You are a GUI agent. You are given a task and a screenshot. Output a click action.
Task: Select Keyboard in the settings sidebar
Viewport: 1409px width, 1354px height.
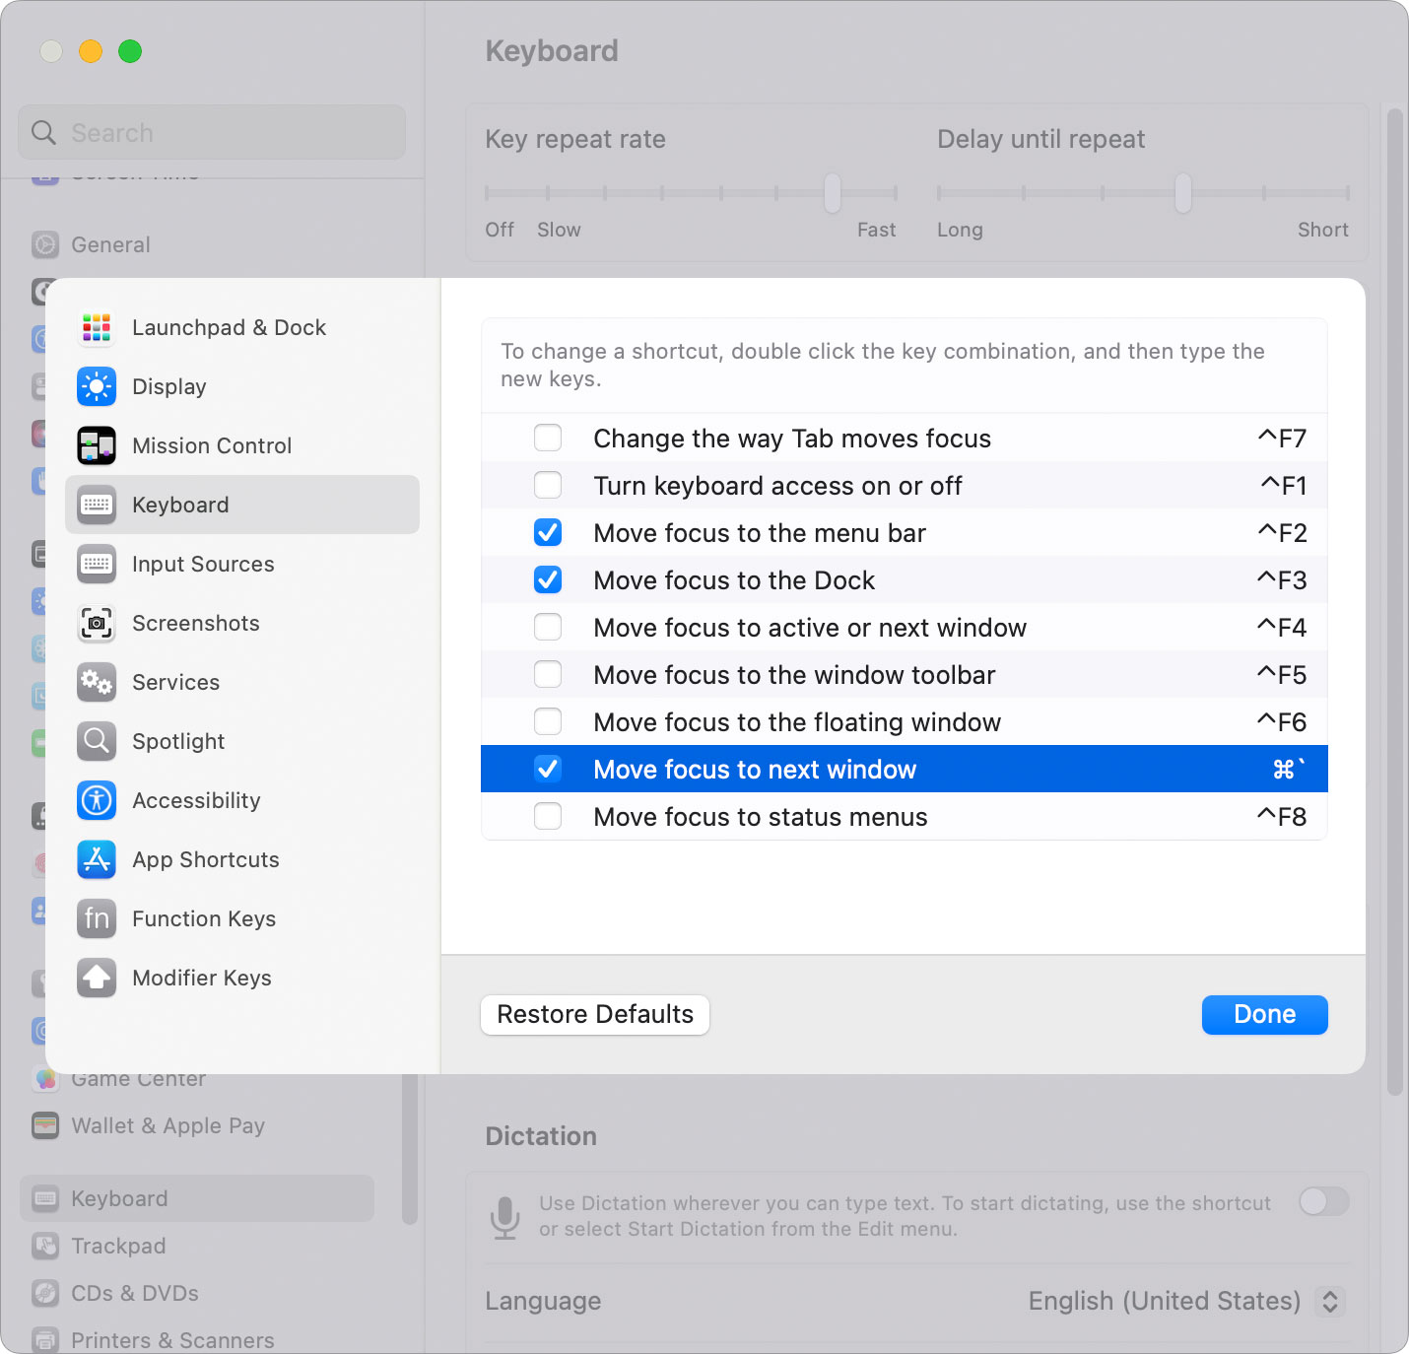(x=118, y=1198)
